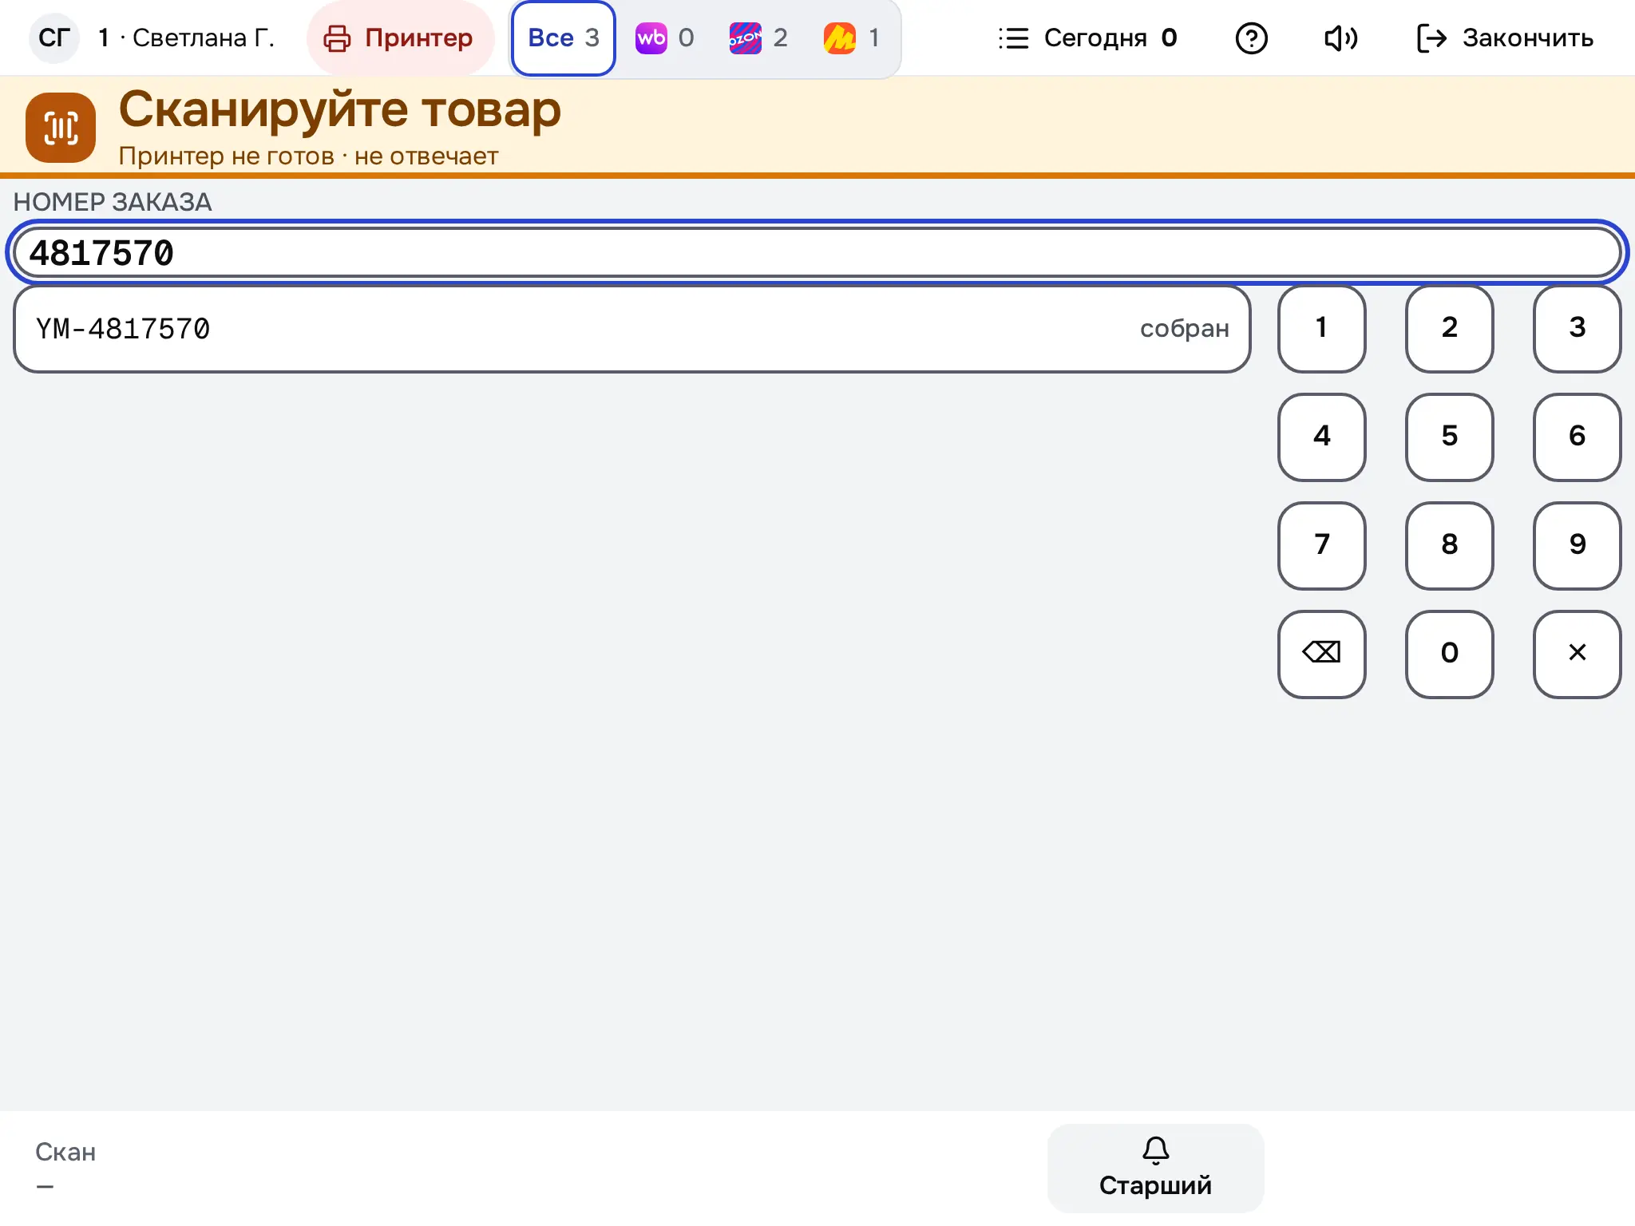The image size is (1635, 1226).
Task: Select order YM-4817570 from results
Action: pyautogui.click(x=632, y=329)
